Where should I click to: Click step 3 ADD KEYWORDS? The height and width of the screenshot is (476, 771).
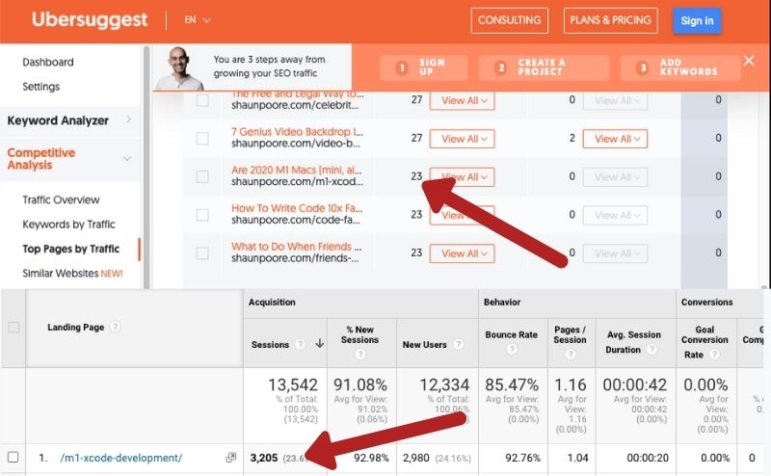[680, 67]
